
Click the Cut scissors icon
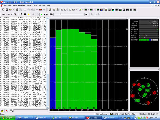(x=25, y=10)
